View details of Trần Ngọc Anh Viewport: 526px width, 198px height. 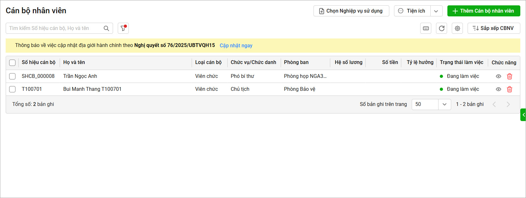499,76
